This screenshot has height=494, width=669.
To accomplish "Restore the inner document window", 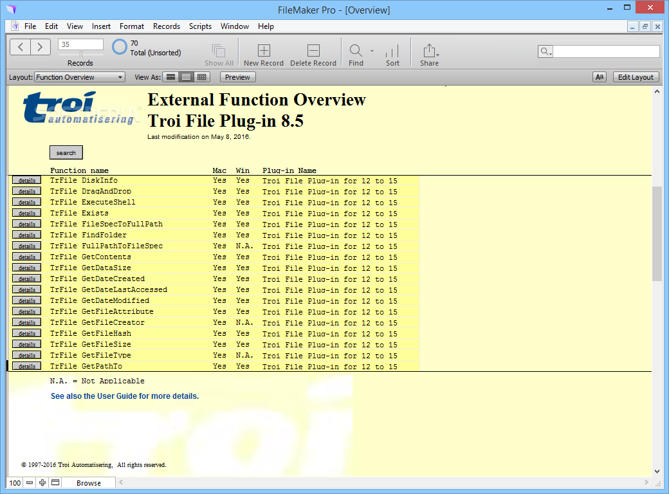I will tap(645, 26).
